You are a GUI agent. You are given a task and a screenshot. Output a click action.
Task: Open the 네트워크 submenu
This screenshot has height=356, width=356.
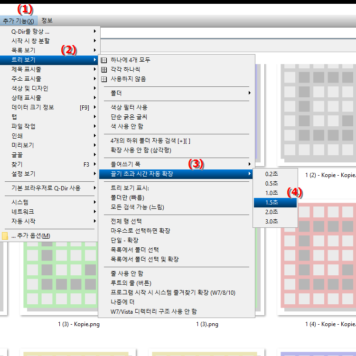[49, 212]
